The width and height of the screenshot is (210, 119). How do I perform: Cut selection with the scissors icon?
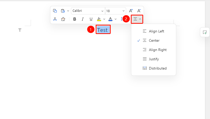pyautogui.click(x=55, y=19)
